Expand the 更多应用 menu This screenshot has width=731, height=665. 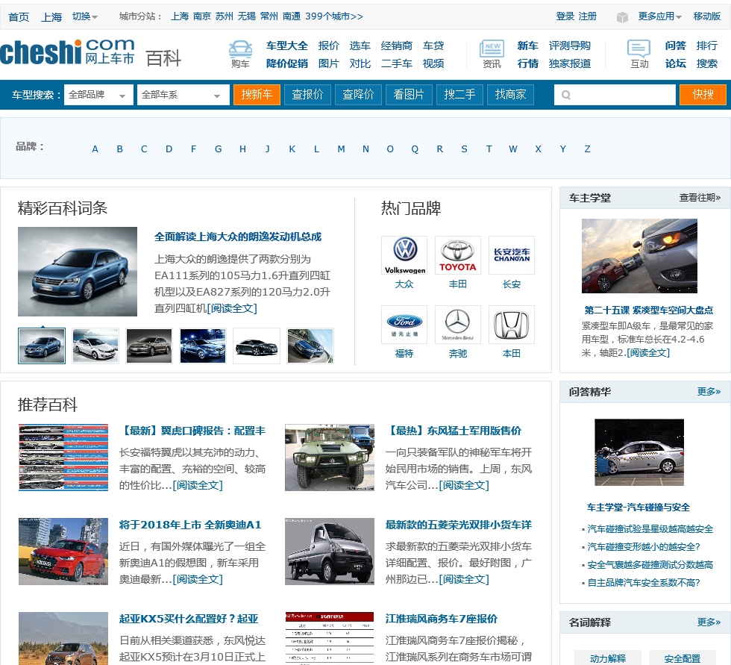[659, 16]
